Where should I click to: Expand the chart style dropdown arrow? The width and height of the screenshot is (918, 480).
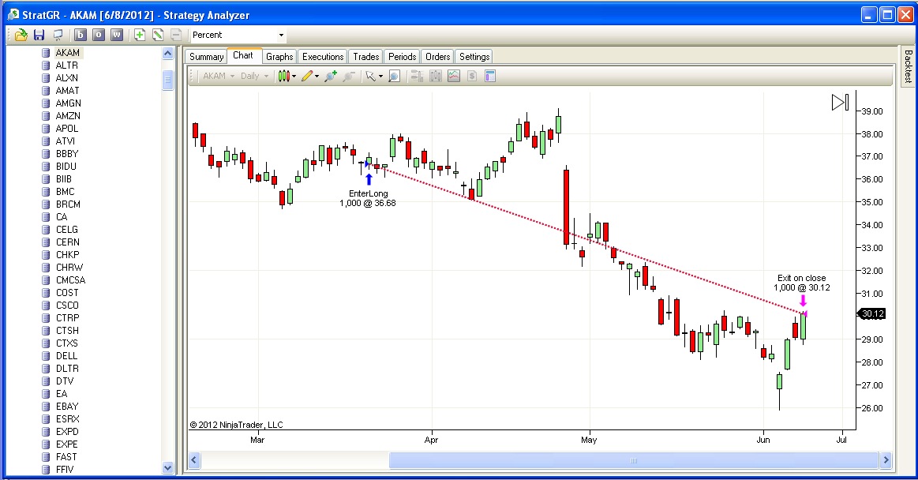[x=294, y=76]
